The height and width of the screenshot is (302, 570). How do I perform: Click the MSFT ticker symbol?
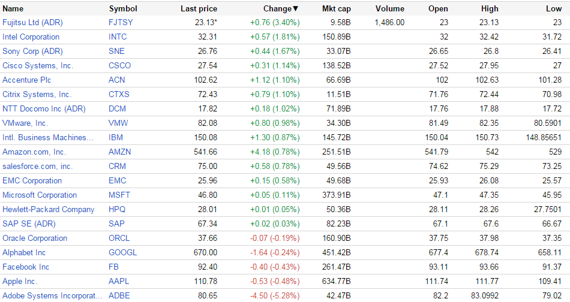pos(119,195)
